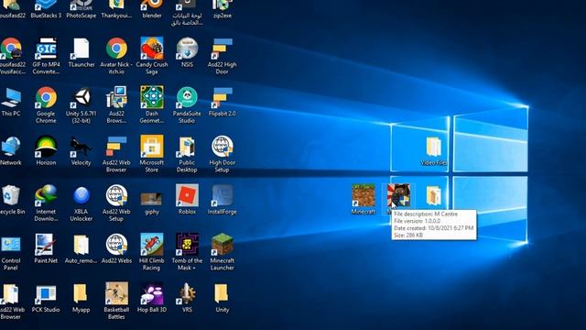This screenshot has height=330, width=586.
Task: Select the PandaSuite Studio icon
Action: [x=187, y=104]
